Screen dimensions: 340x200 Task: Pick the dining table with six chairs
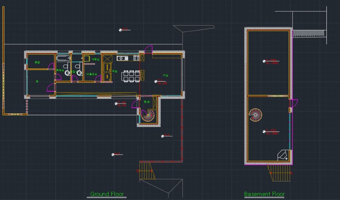click(131, 76)
